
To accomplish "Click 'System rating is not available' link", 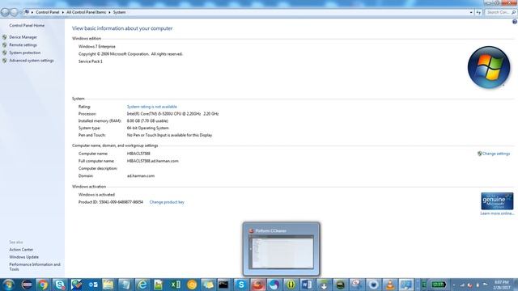I will [152, 107].
